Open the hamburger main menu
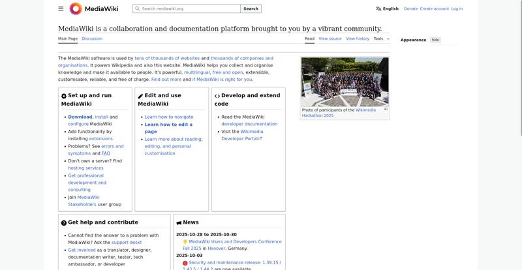 tap(61, 8)
